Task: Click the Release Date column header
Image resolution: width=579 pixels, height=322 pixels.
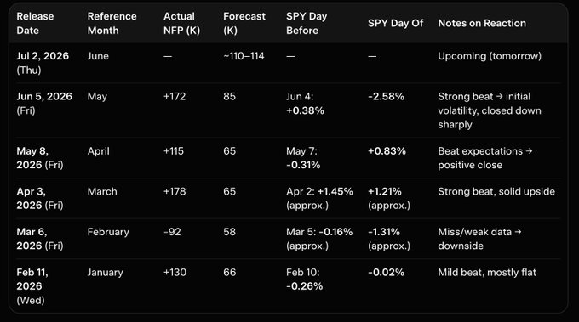Action: tap(35, 23)
